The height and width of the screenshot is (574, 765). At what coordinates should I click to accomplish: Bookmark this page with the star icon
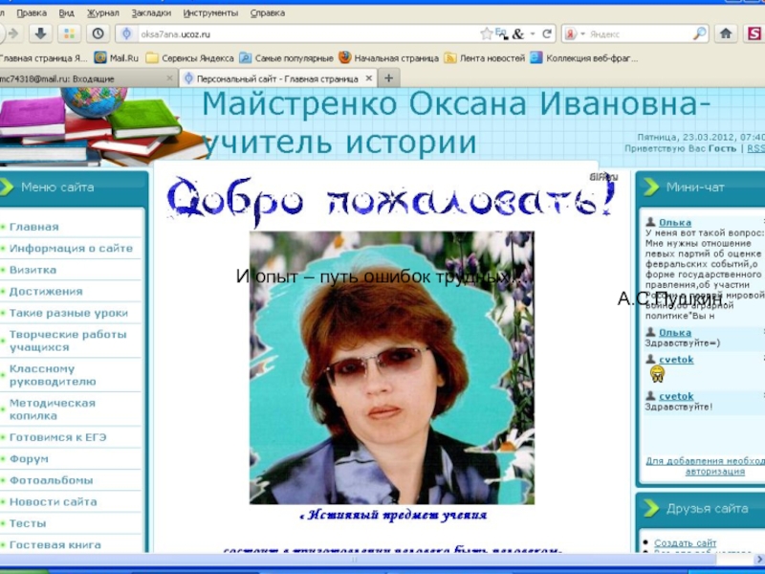tap(487, 33)
